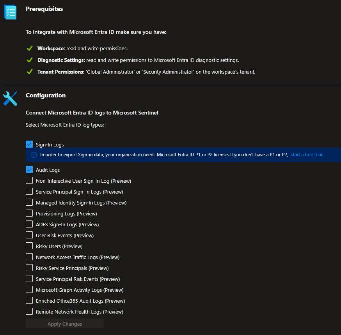Enable Service Principal Sign-In Logs checkbox
The width and height of the screenshot is (341, 335).
tap(29, 191)
